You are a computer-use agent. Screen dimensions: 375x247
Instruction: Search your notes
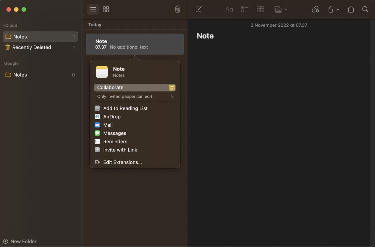coord(365,9)
